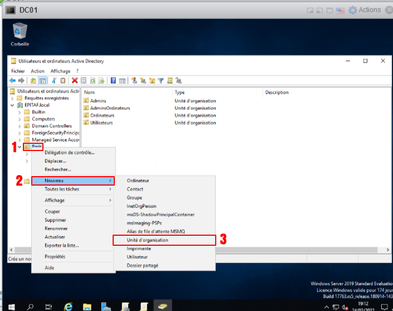The width and height of the screenshot is (393, 311).
Task: Select Unité d'organisation in the submenu
Action: point(147,240)
